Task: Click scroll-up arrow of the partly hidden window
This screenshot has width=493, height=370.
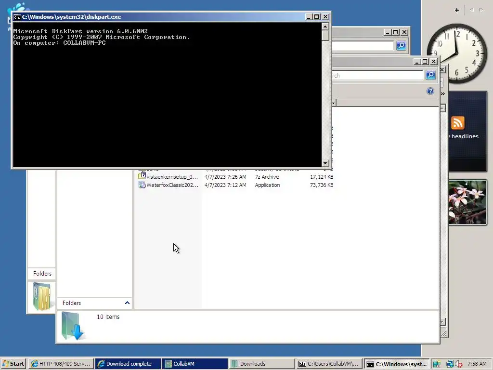Action: tap(442, 108)
